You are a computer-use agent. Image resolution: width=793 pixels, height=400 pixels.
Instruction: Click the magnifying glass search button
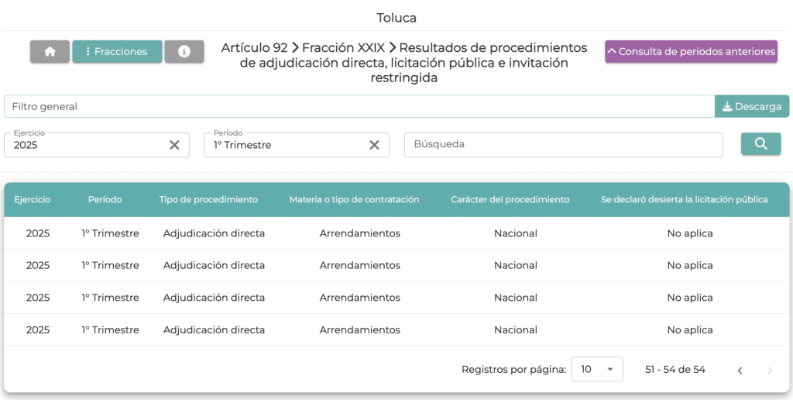(x=760, y=144)
